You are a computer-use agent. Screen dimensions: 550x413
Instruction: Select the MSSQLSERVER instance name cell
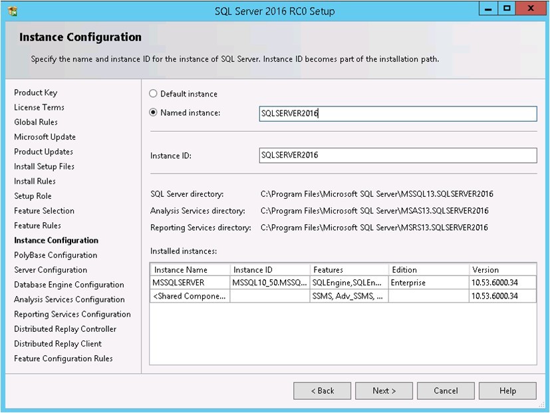point(190,283)
